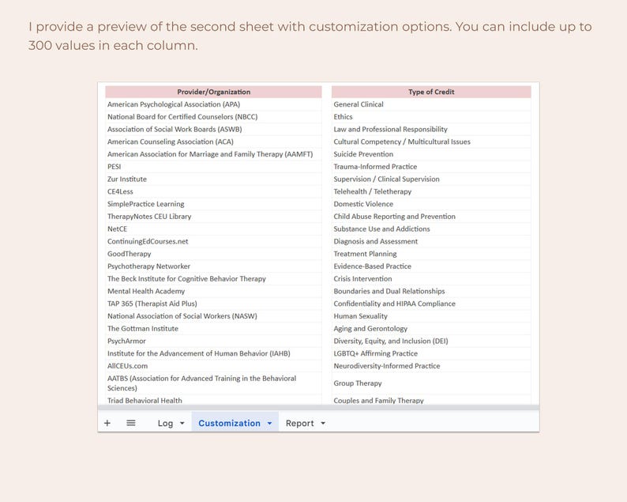Select the Child Abuse Reporting and Prevention cell
627x502 pixels.
431,216
